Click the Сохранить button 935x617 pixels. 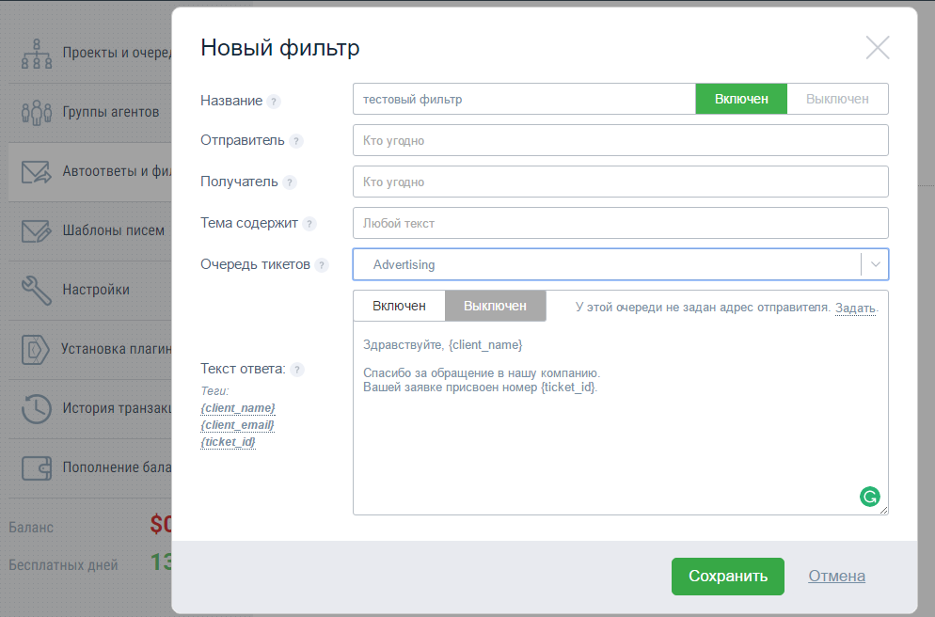click(x=727, y=576)
